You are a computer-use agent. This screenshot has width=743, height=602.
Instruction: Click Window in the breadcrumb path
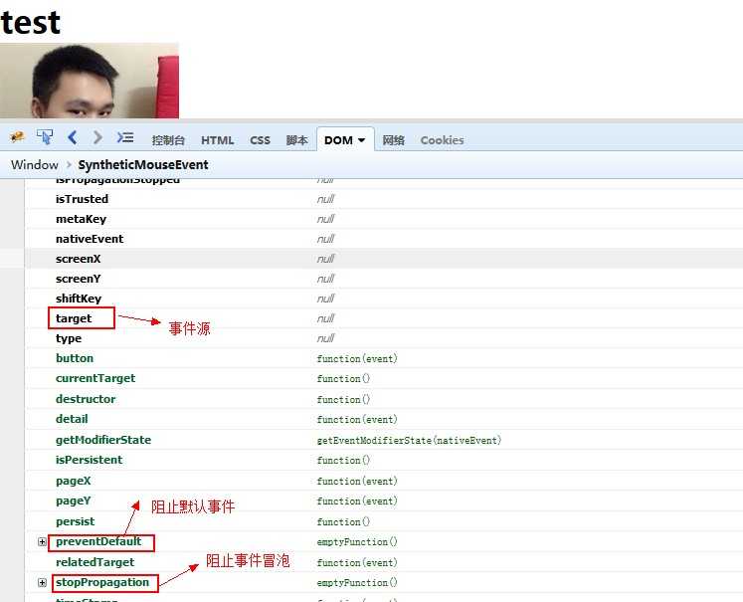pyautogui.click(x=35, y=165)
